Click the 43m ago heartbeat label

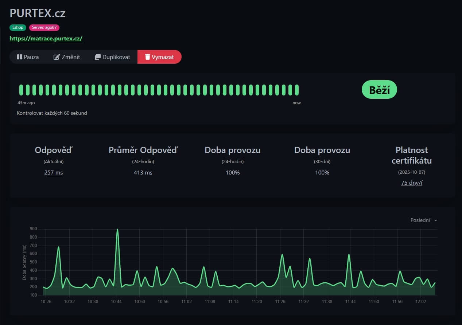26,103
